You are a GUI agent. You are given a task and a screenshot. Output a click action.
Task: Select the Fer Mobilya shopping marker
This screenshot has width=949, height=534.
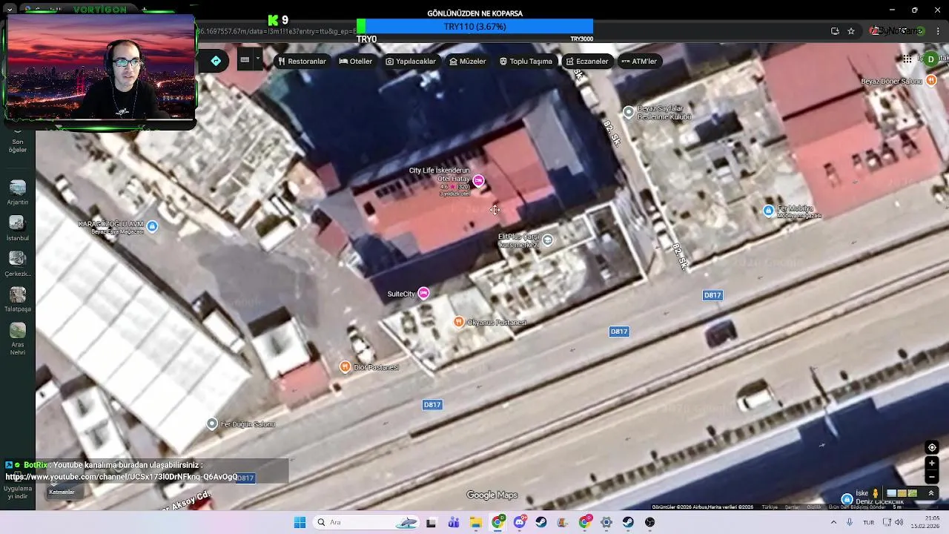(769, 211)
